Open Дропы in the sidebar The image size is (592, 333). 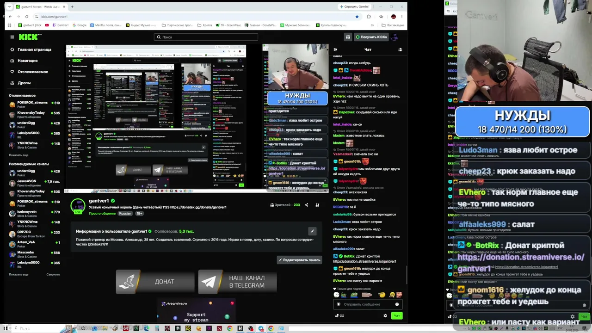point(21,83)
